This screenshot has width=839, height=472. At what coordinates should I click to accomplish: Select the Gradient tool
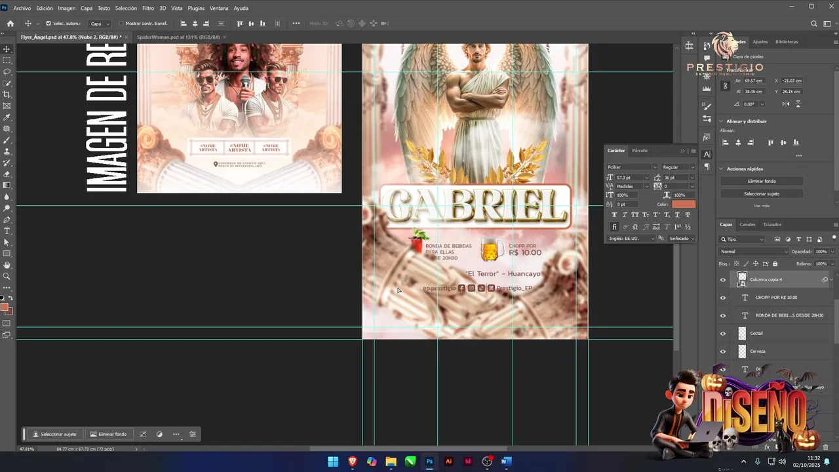(x=7, y=186)
